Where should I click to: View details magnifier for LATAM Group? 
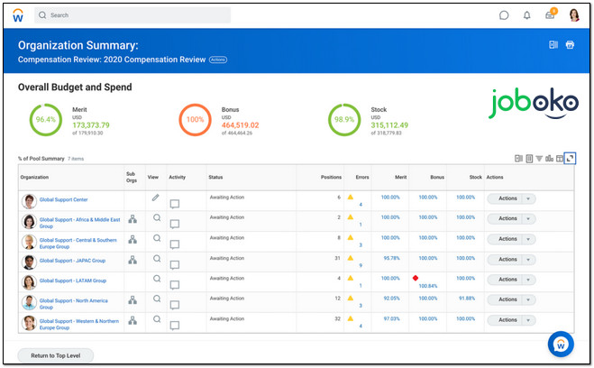[x=156, y=279]
